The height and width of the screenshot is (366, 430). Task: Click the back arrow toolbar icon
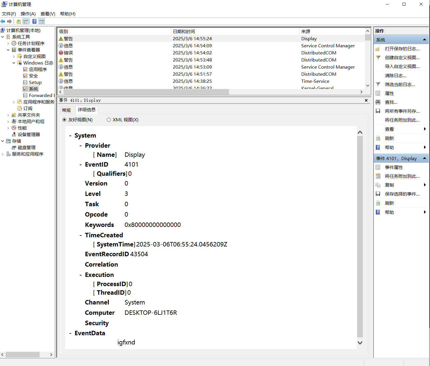point(3,21)
